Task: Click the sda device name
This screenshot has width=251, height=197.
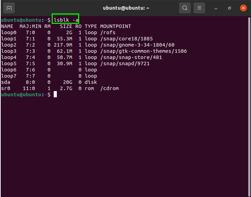Action: pyautogui.click(x=6, y=82)
